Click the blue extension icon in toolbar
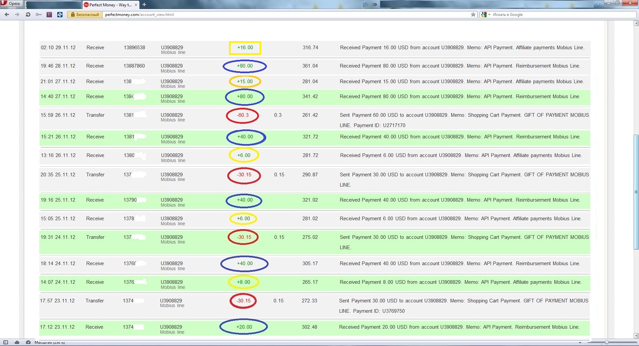 (x=60, y=14)
